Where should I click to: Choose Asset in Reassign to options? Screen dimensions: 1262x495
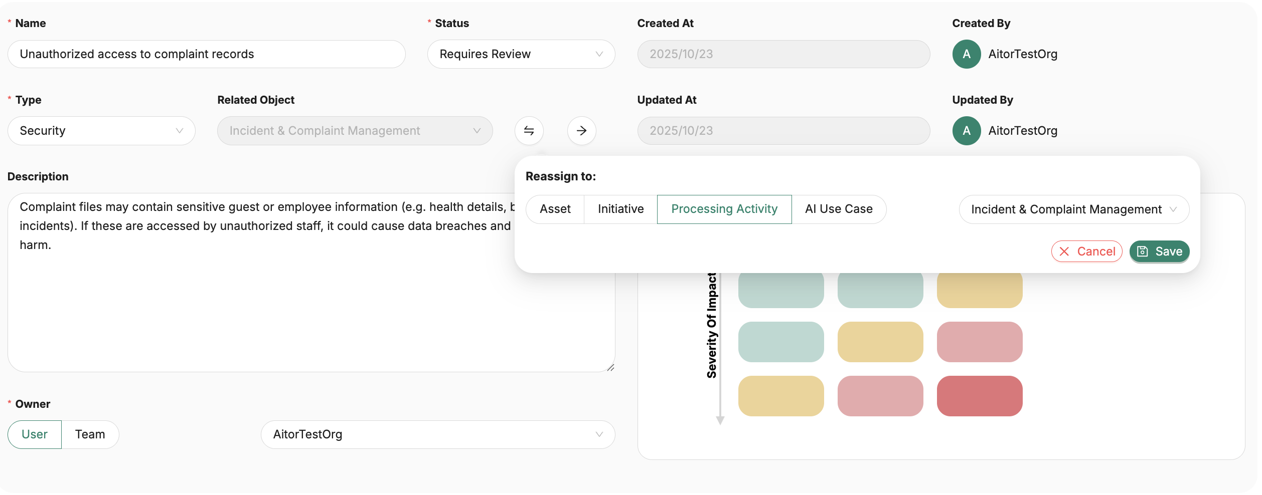pos(555,209)
